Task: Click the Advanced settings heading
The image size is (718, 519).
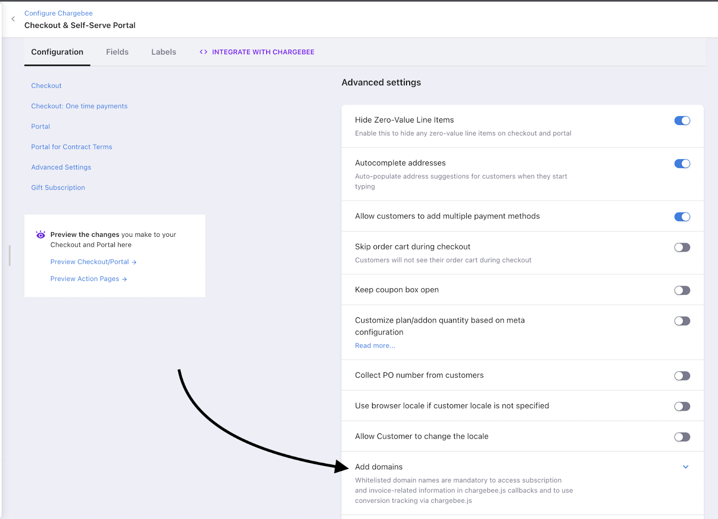Action: (x=381, y=83)
